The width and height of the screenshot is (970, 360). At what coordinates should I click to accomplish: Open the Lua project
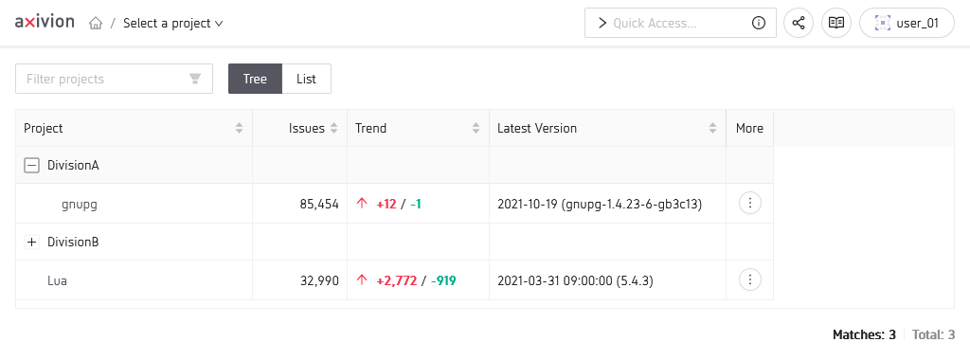57,280
